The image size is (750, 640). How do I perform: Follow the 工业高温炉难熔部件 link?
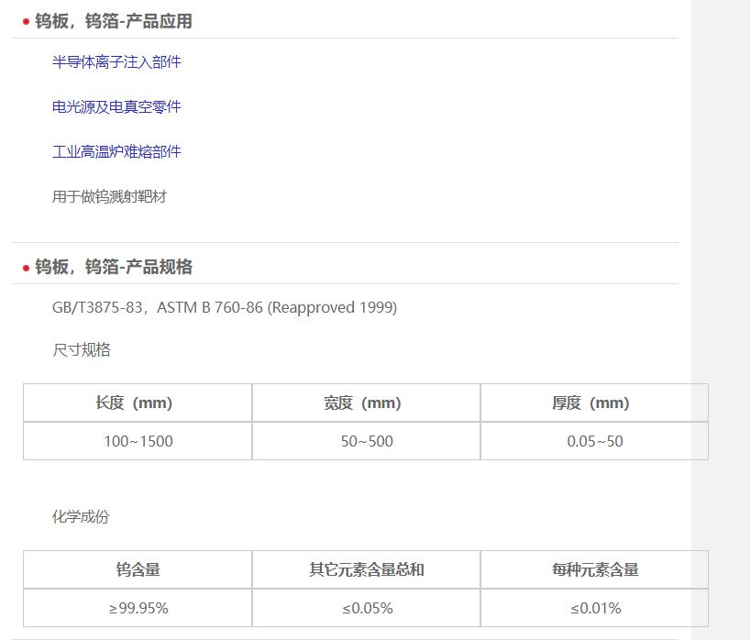click(x=116, y=151)
